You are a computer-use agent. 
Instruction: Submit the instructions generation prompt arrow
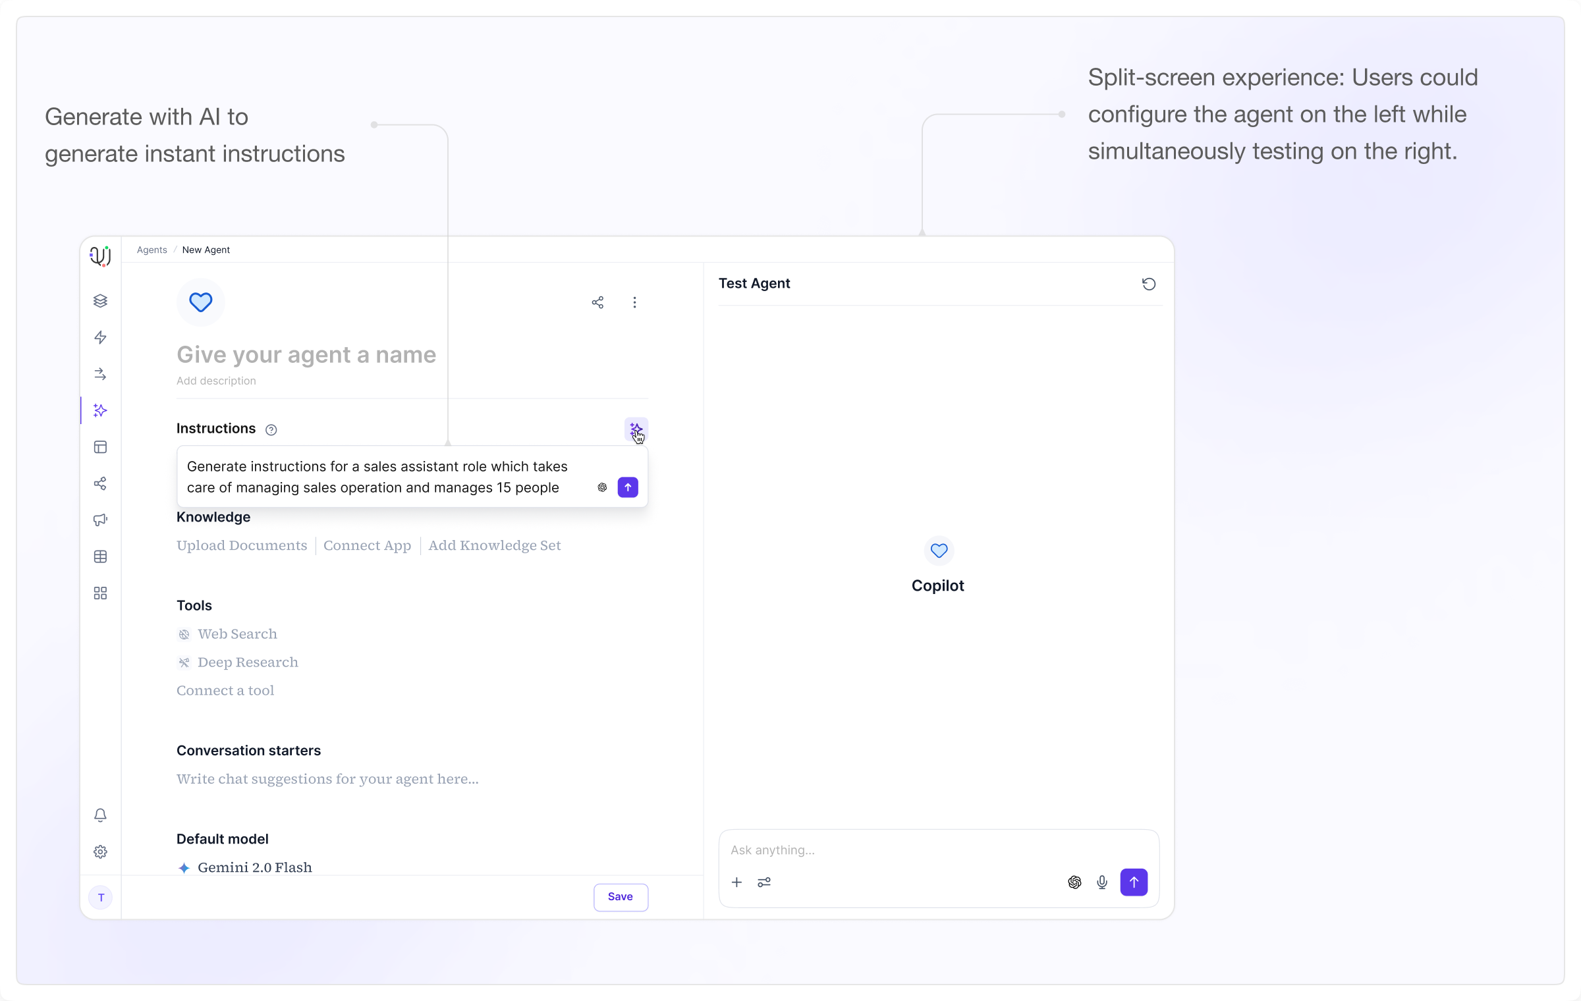628,487
